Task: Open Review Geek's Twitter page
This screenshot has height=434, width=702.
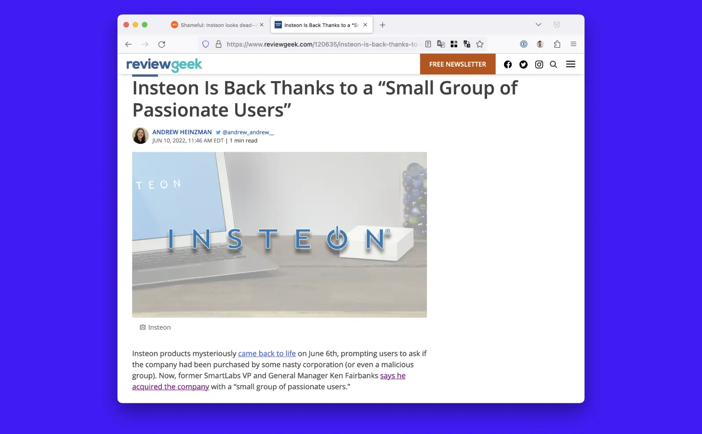Action: pyautogui.click(x=523, y=64)
